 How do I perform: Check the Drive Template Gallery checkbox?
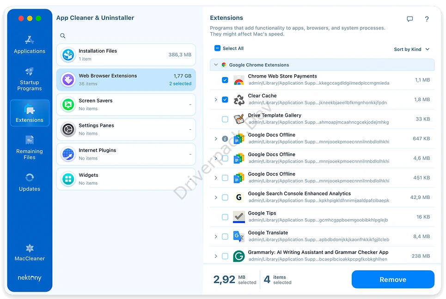pos(225,119)
